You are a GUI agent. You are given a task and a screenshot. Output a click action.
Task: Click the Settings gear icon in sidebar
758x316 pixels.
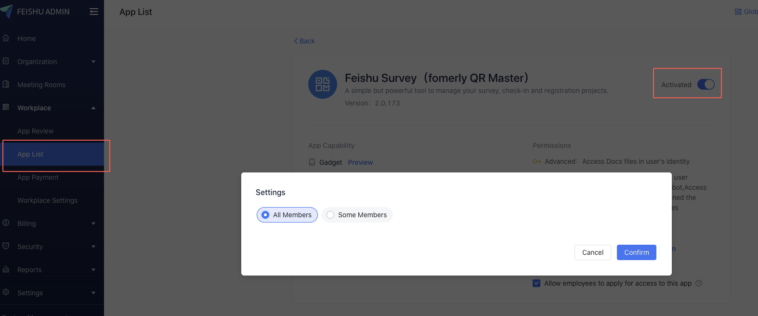click(6, 292)
